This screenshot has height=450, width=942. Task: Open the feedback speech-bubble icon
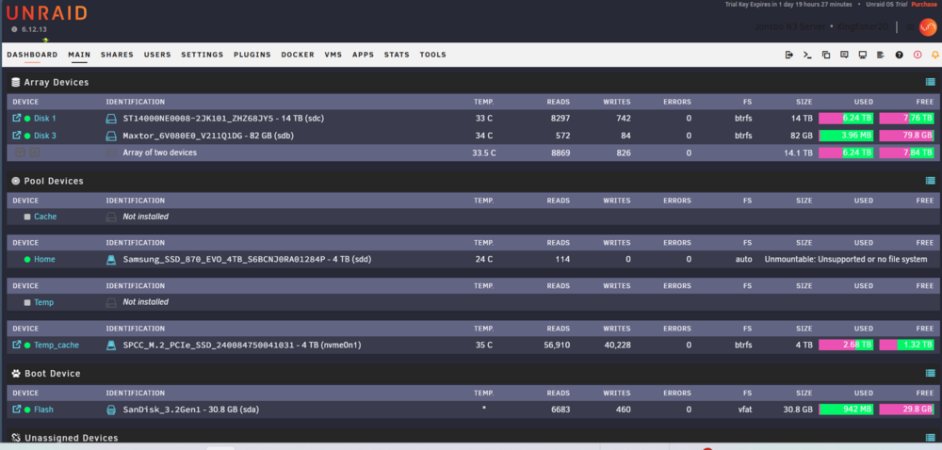tap(844, 55)
